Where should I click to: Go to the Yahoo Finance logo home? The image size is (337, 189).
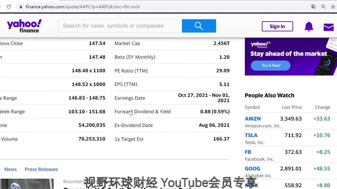24,26
